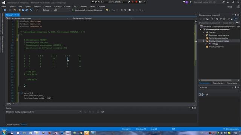This screenshot has height=135, width=241.
Task: Pin the ПО.cpp editor tab
Action: point(15,15)
